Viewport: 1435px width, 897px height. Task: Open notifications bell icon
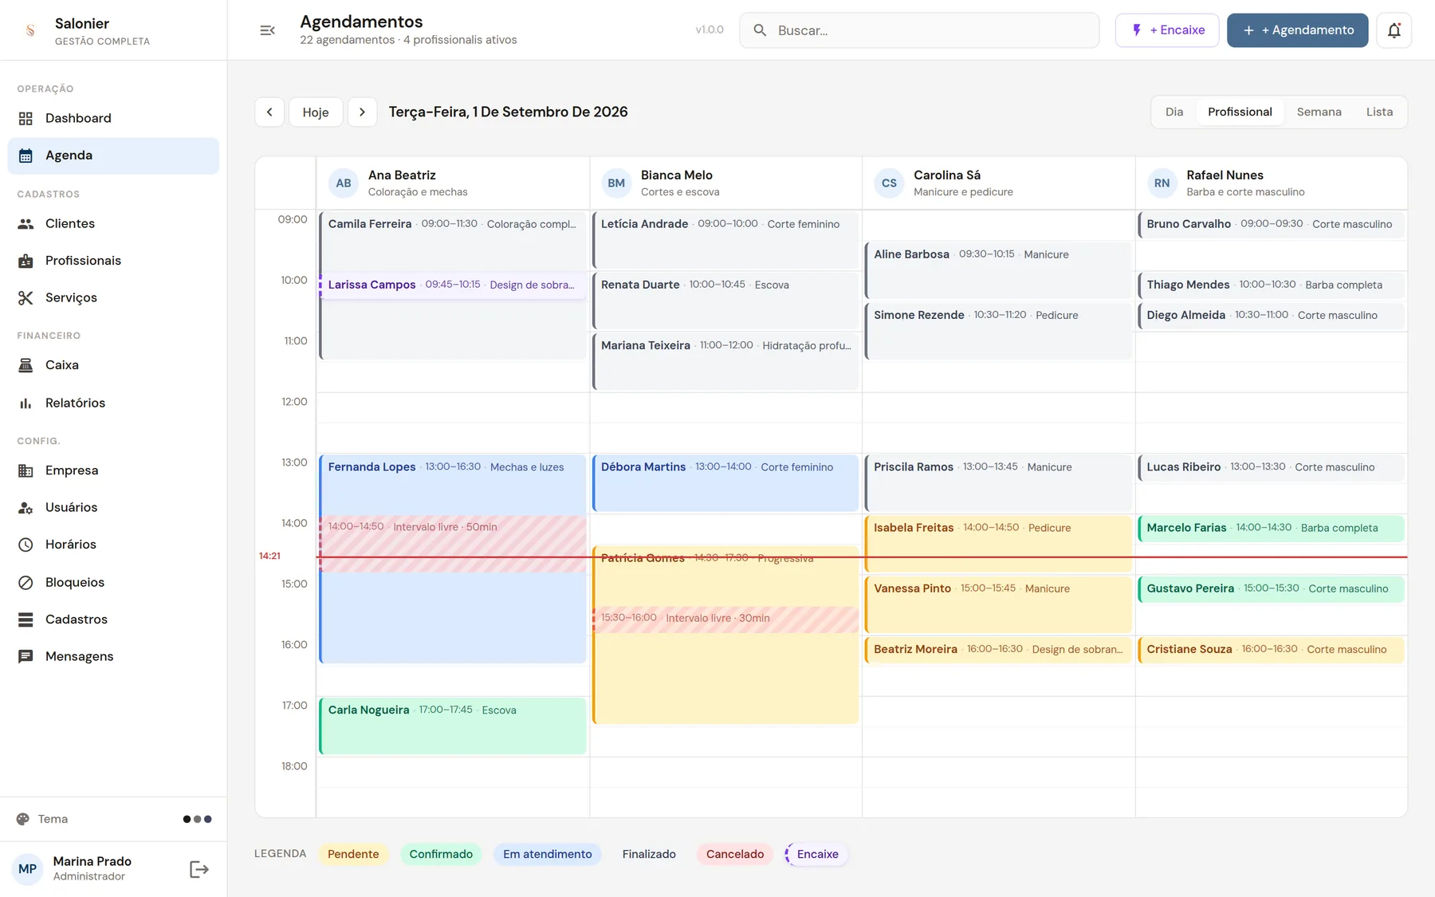(1394, 30)
